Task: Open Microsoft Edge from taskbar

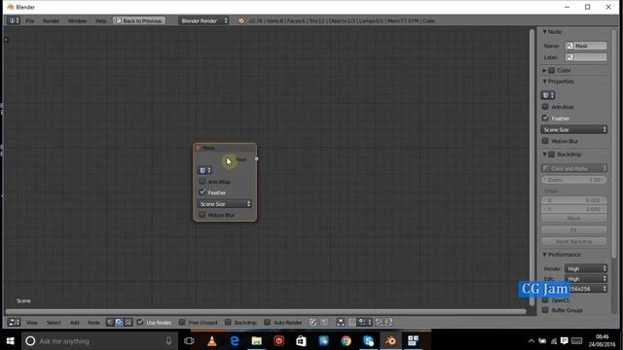Action: pyautogui.click(x=235, y=341)
